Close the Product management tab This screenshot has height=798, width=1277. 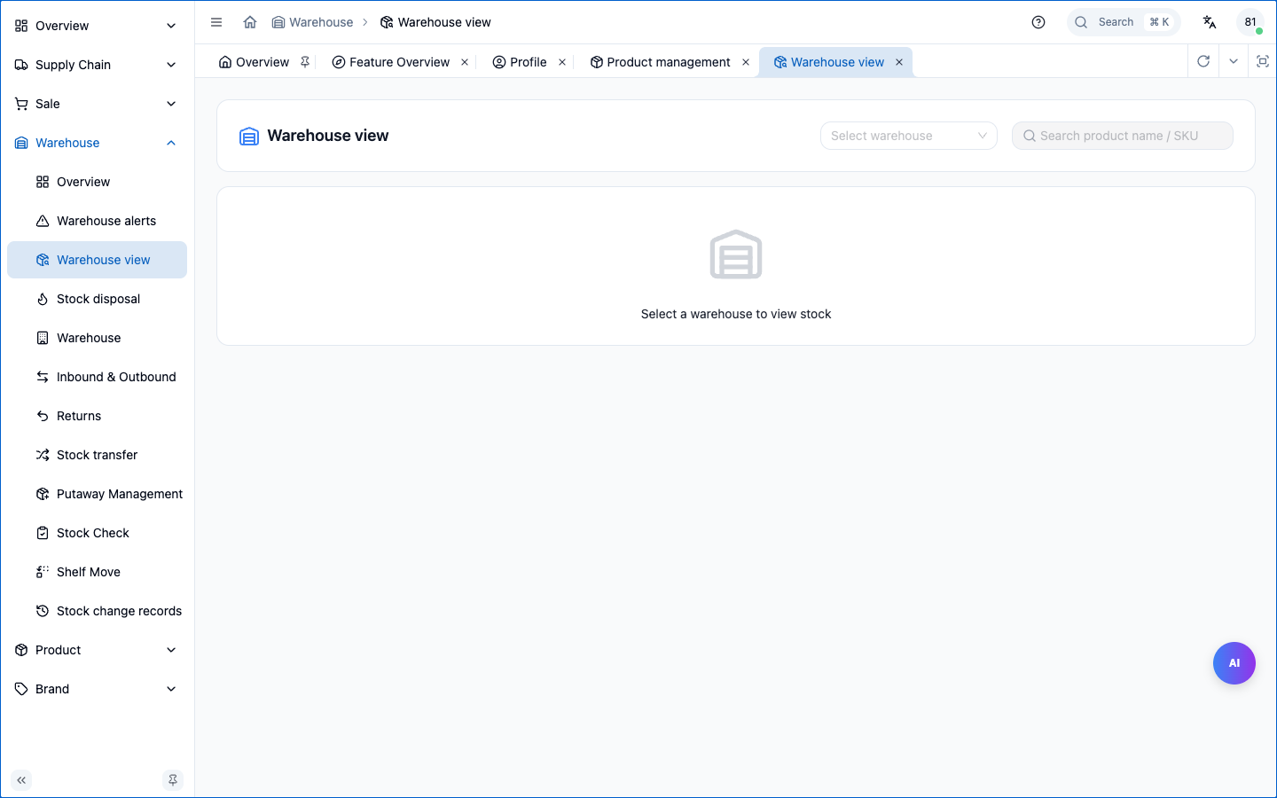(x=746, y=62)
